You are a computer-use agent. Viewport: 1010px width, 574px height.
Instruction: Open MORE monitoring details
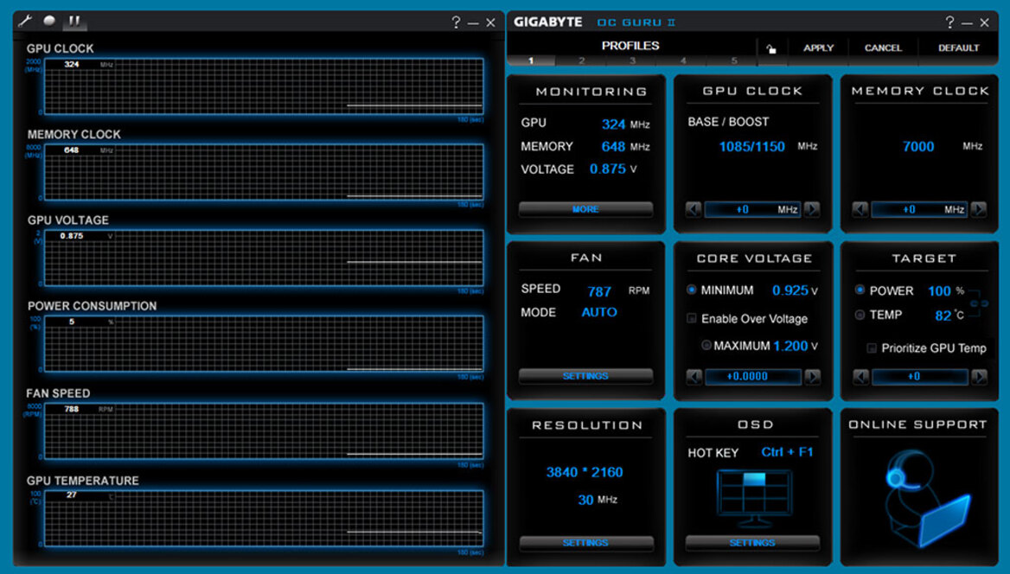(x=585, y=209)
